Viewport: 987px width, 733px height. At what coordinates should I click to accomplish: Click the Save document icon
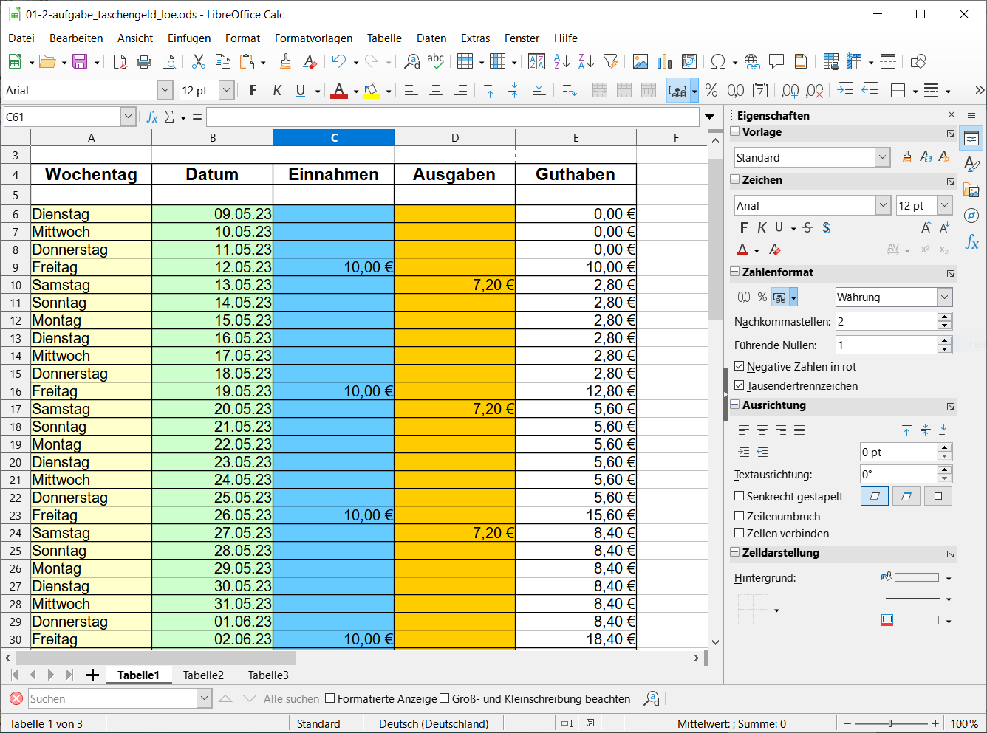click(79, 62)
